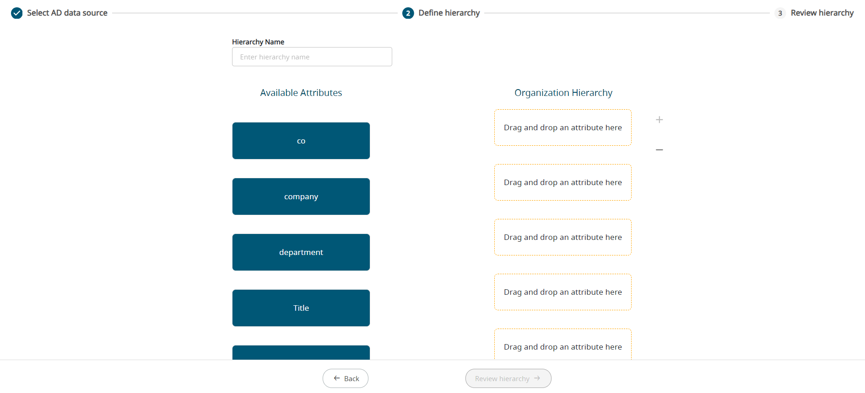865x393 pixels.
Task: Click the step 2 circle icon
Action: pyautogui.click(x=408, y=13)
